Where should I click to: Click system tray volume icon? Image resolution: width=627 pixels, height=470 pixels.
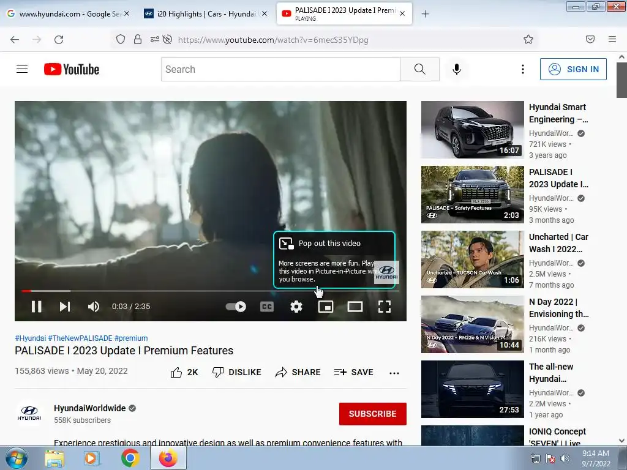(565, 458)
